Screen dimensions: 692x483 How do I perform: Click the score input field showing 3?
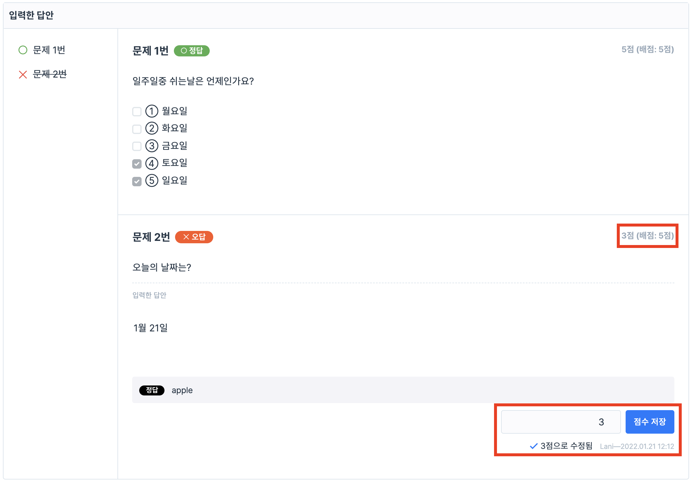point(561,422)
